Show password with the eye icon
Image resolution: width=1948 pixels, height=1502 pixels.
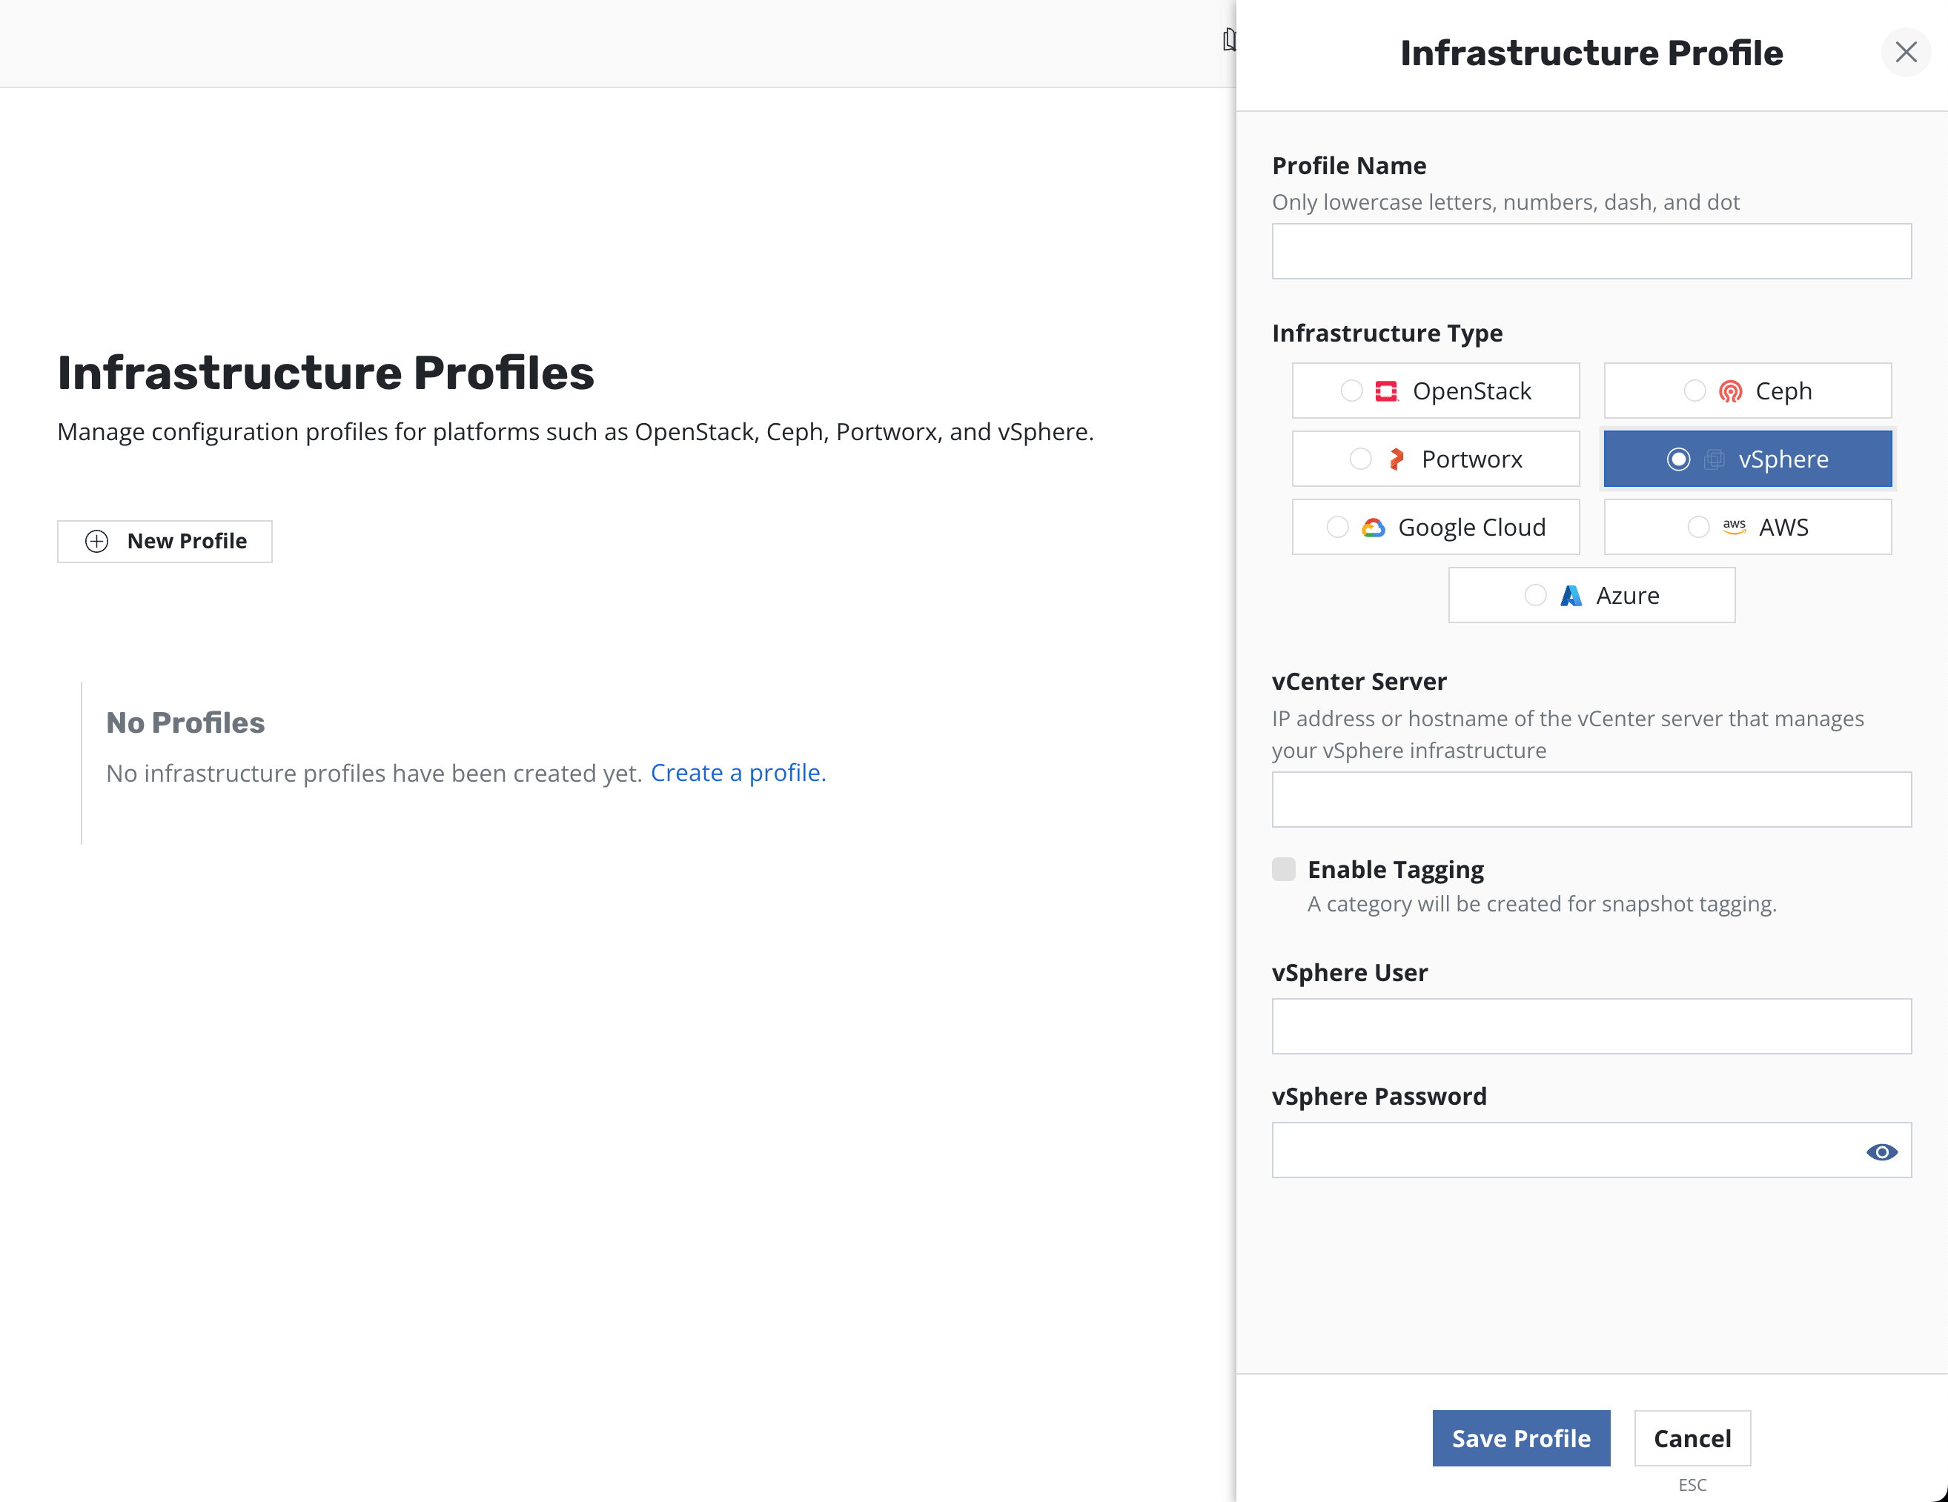(x=1881, y=1152)
